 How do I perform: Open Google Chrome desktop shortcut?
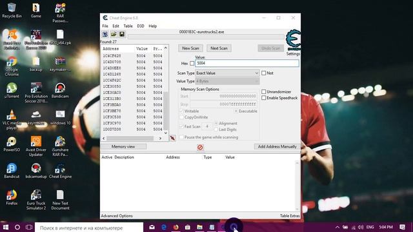point(12,66)
